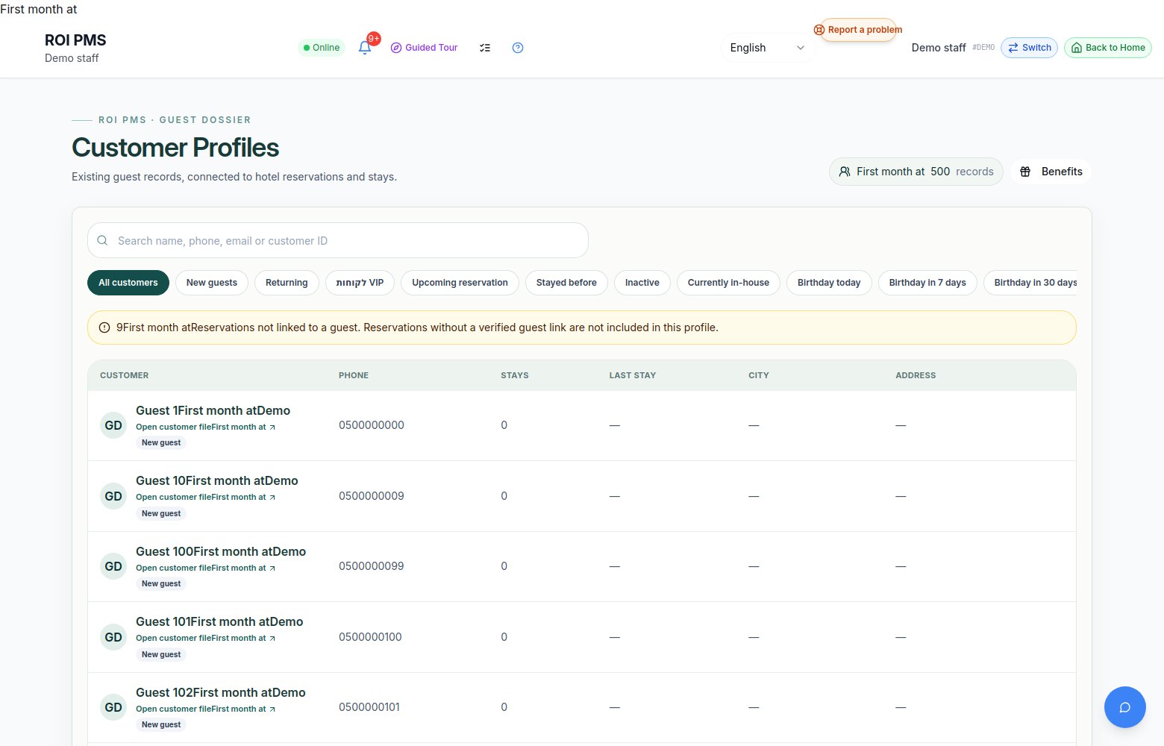The image size is (1164, 746).
Task: Open customer file for Guest 100
Action: click(x=205, y=568)
